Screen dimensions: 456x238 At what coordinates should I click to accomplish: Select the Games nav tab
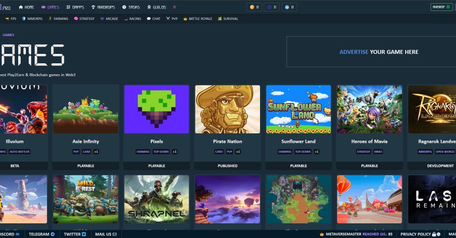tap(50, 7)
